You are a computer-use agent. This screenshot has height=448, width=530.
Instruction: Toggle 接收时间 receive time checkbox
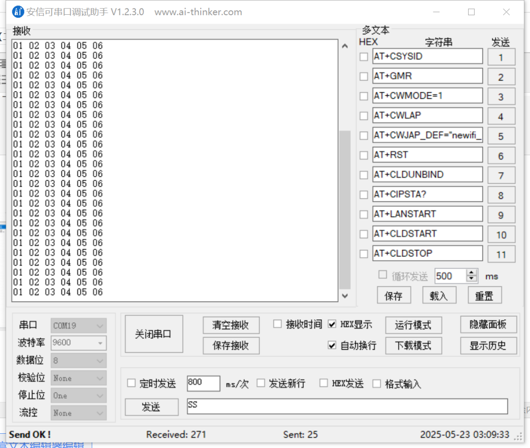click(277, 324)
